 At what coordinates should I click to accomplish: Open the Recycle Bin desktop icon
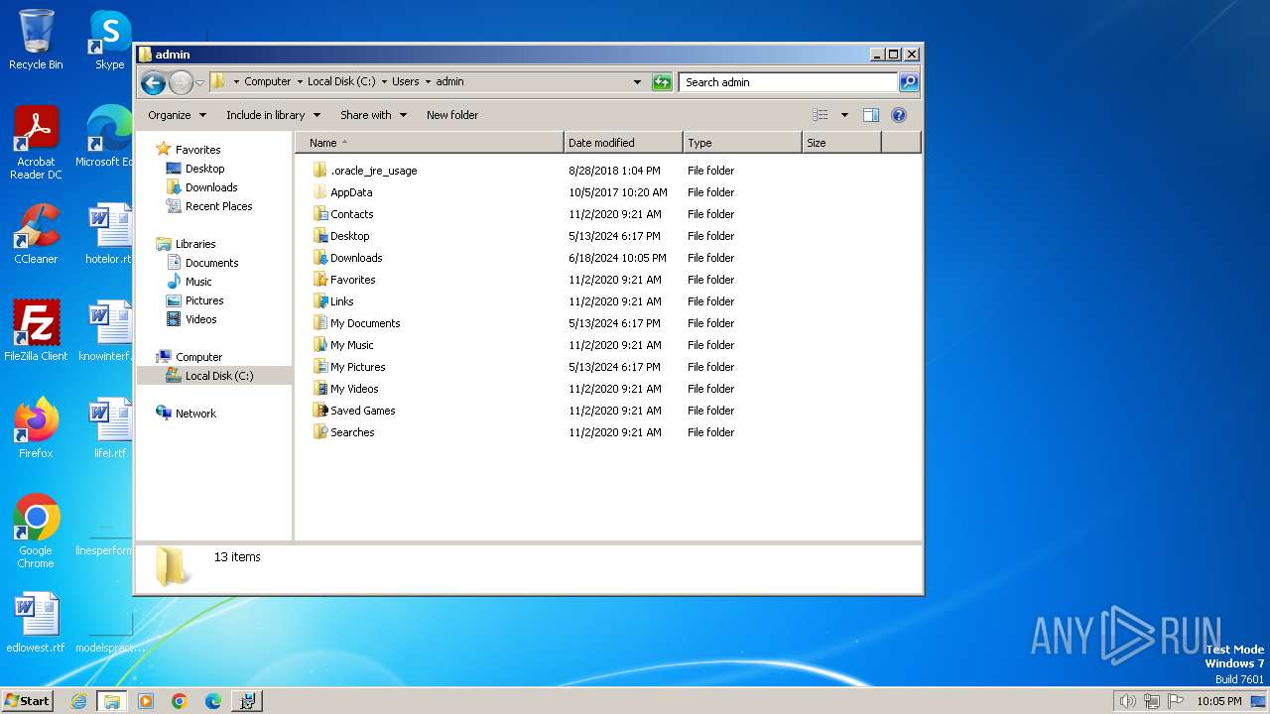click(x=36, y=40)
